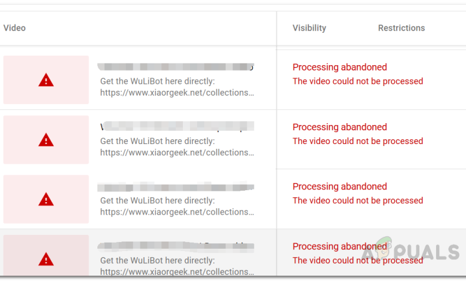Click the Video column header

click(x=14, y=28)
